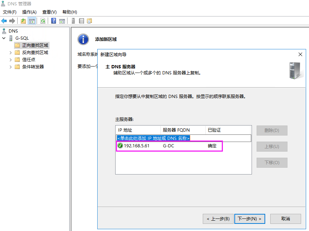Select 正向查找区域 in the tree
This screenshot has width=309, height=231.
coord(35,45)
